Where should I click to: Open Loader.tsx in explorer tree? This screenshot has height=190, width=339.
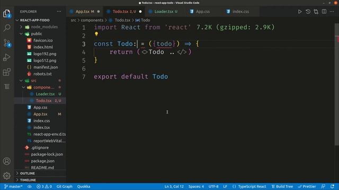point(45,94)
